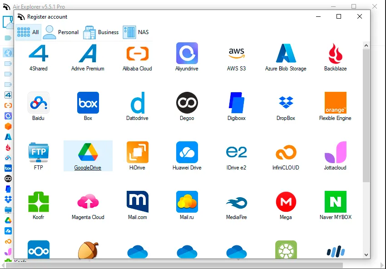Viewport: 386px width, 269px height.
Task: Select the blue Nextcloud icon in the bottom row
Action: 39,249
